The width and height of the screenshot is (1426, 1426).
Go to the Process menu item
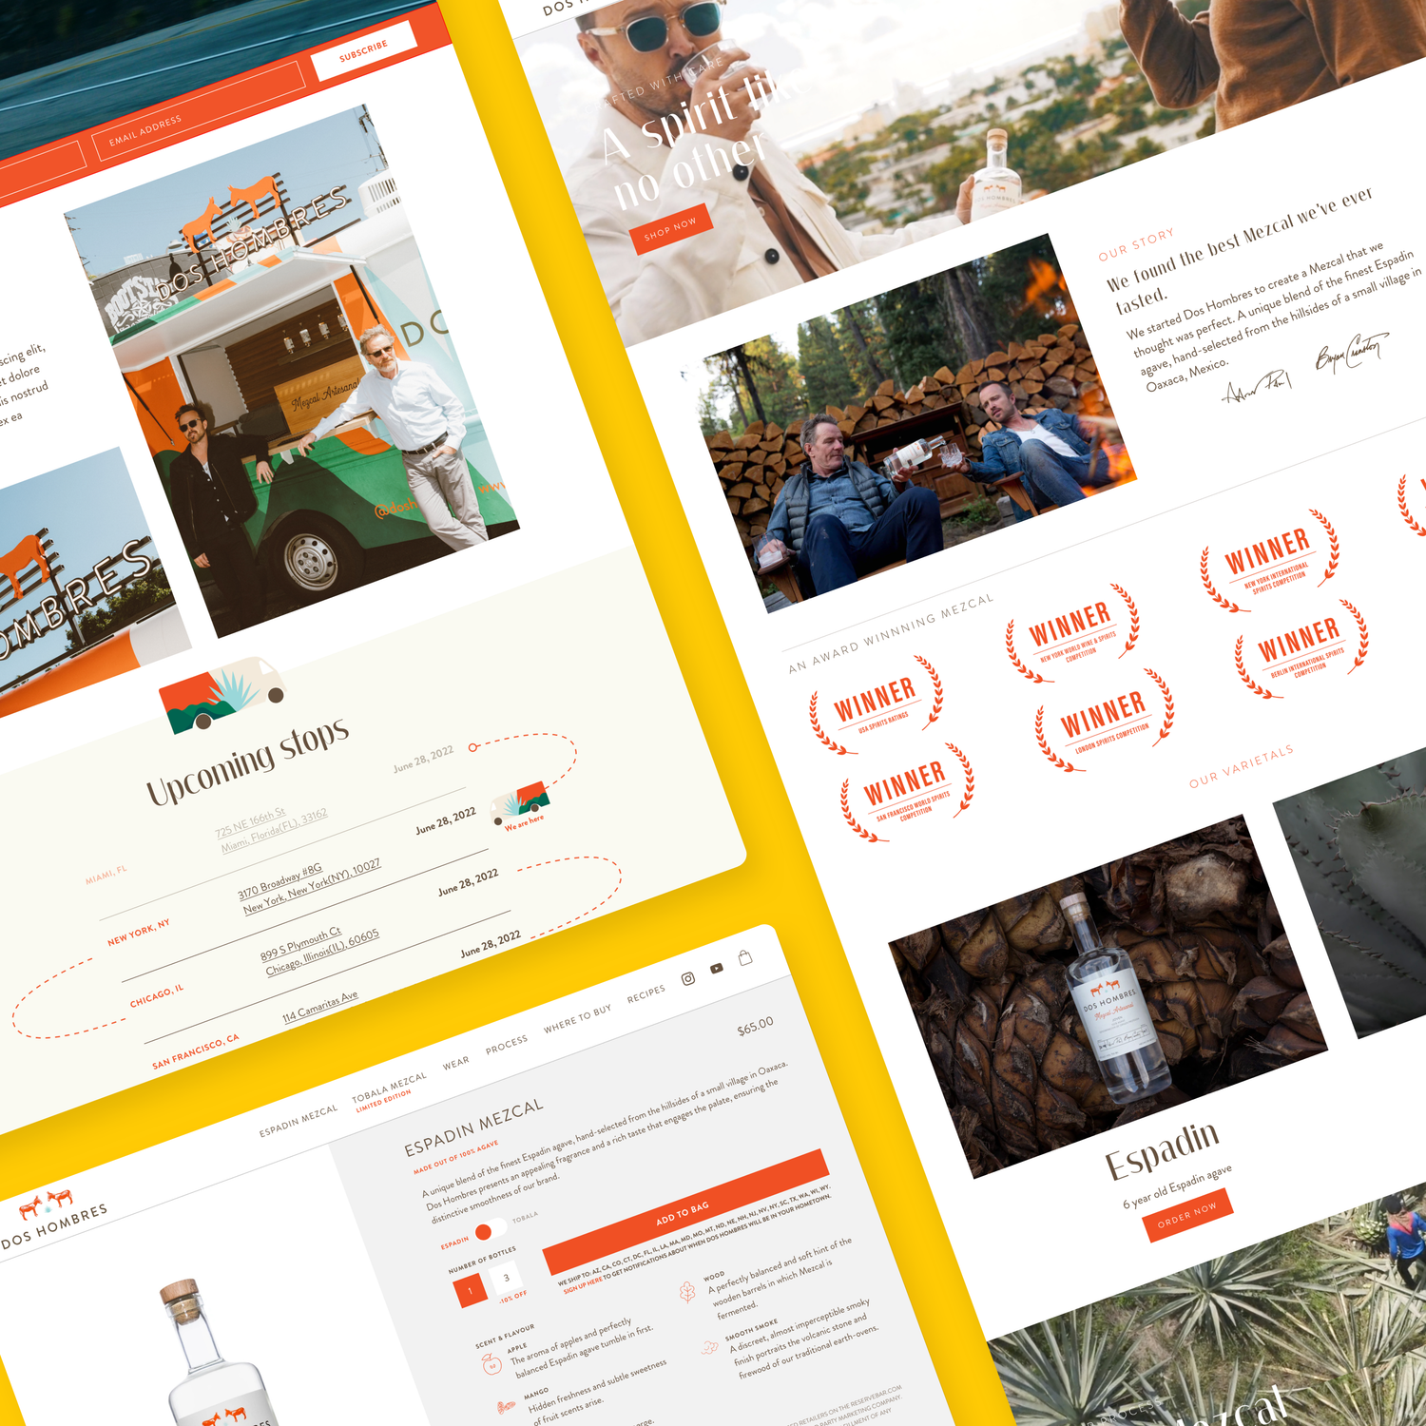pyautogui.click(x=507, y=1045)
